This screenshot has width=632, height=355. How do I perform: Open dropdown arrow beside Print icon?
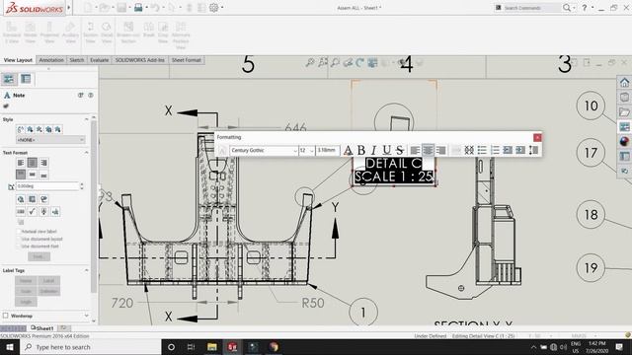coord(146,7)
